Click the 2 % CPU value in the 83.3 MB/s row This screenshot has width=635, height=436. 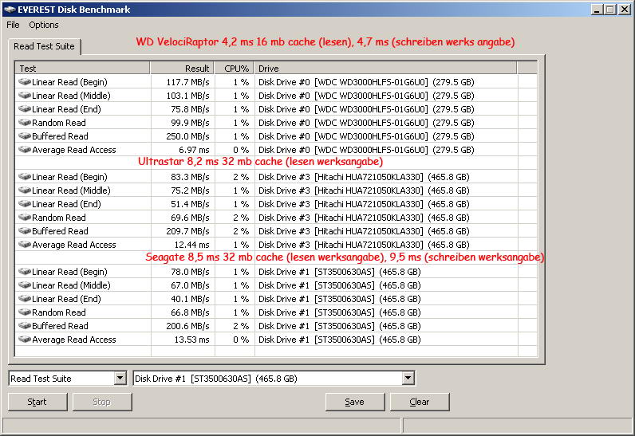tap(241, 177)
